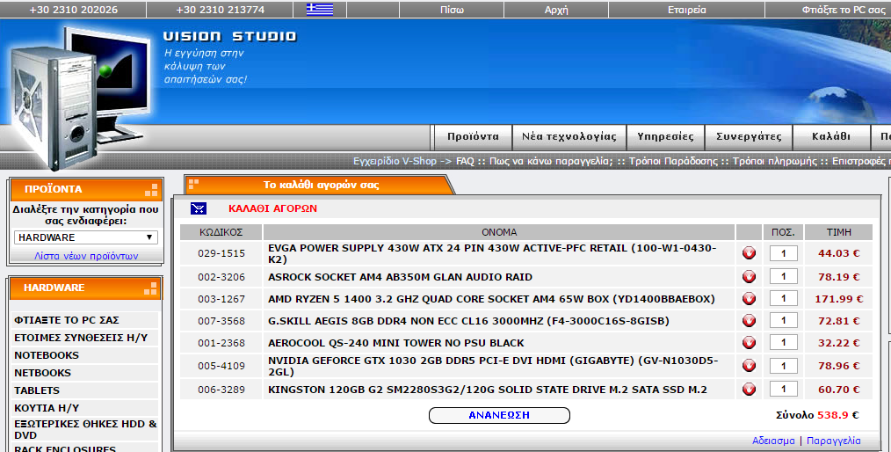Click price 171.99 €
Viewport: 891px width, 452px height.
839,298
